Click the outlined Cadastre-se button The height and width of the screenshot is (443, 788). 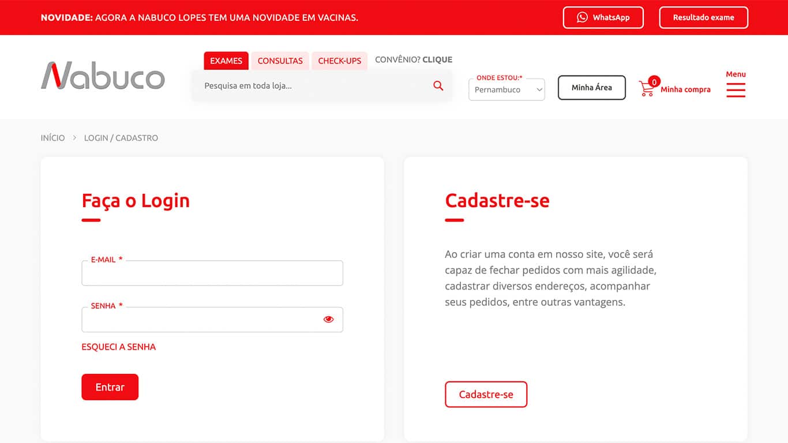pos(486,395)
